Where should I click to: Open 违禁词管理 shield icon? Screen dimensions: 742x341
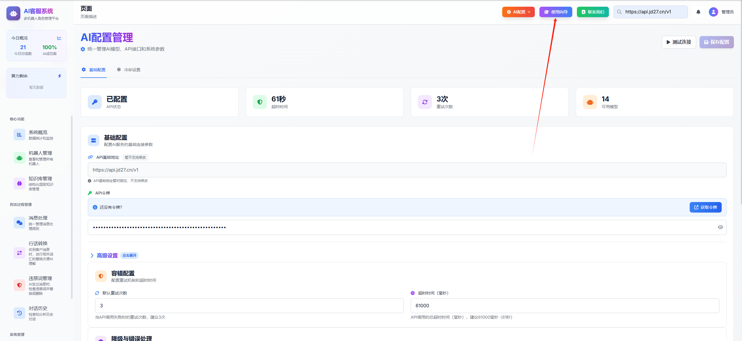point(19,285)
